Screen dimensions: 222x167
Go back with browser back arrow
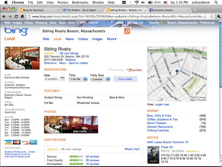tap(4, 16)
